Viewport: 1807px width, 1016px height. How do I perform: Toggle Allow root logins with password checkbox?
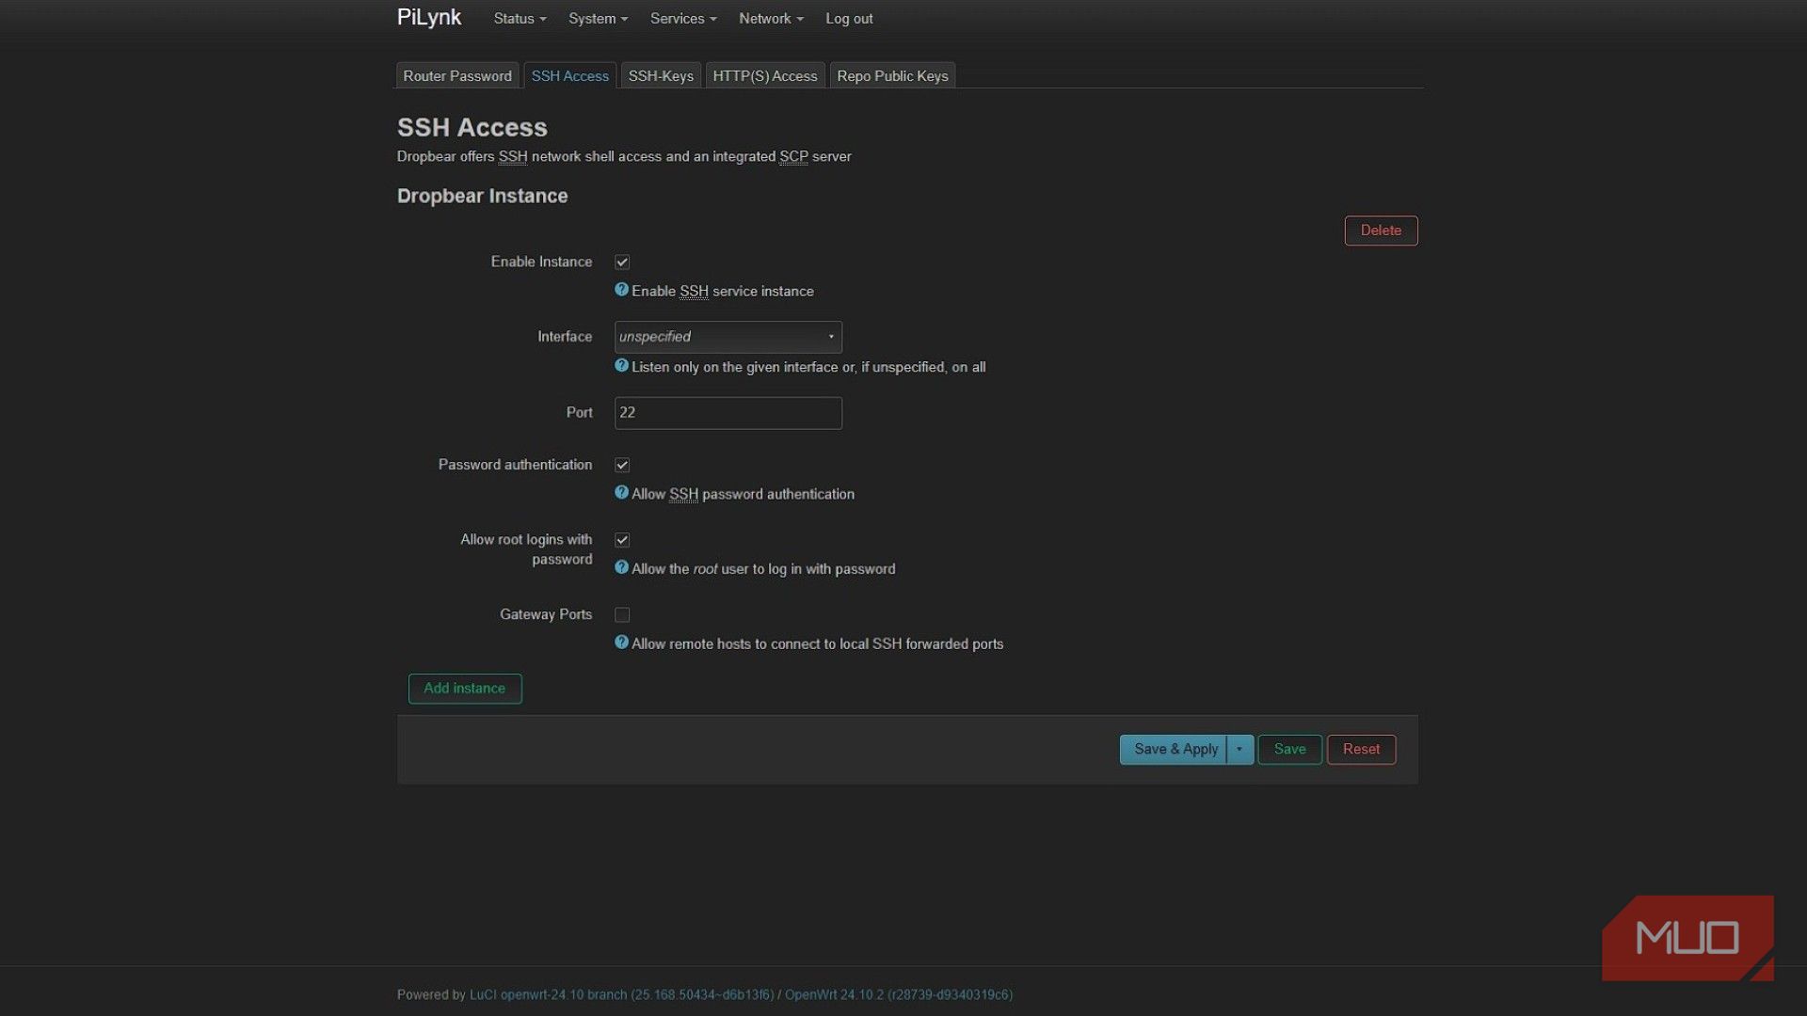622,540
